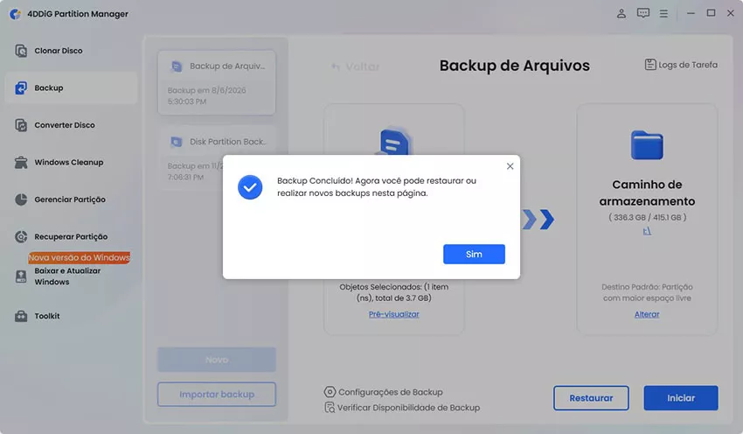Click the Destino Padrão description text
Image resolution: width=743 pixels, height=434 pixels.
pyautogui.click(x=647, y=292)
